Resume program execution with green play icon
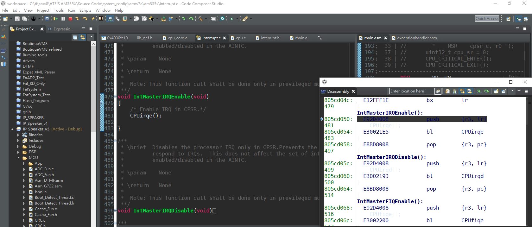The width and height of the screenshot is (532, 227). point(55,19)
